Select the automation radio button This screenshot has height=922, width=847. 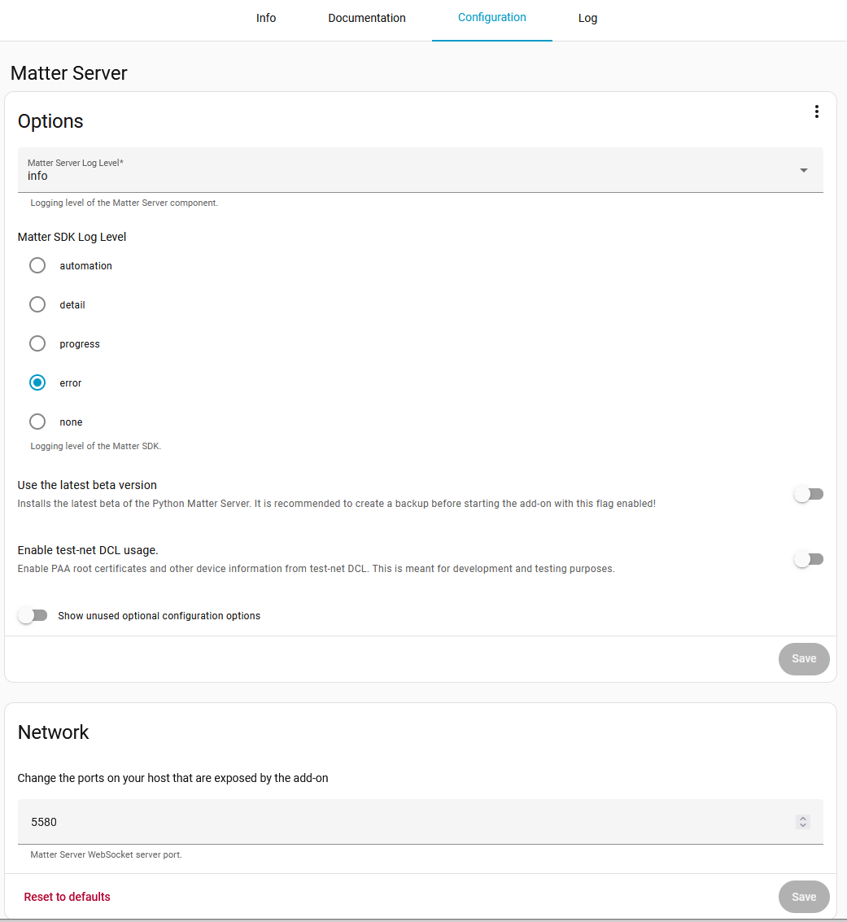37,265
